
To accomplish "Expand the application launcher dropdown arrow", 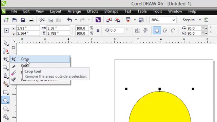I will click(x=135, y=20).
